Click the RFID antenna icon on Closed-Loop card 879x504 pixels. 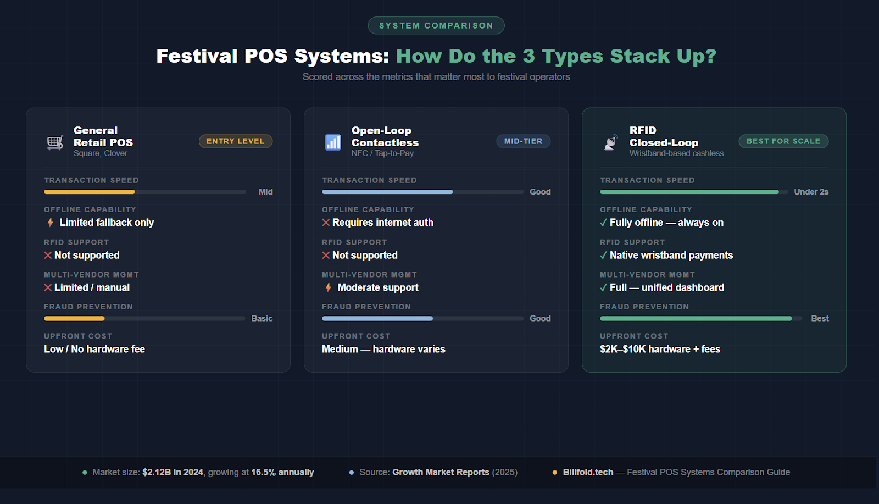click(611, 141)
